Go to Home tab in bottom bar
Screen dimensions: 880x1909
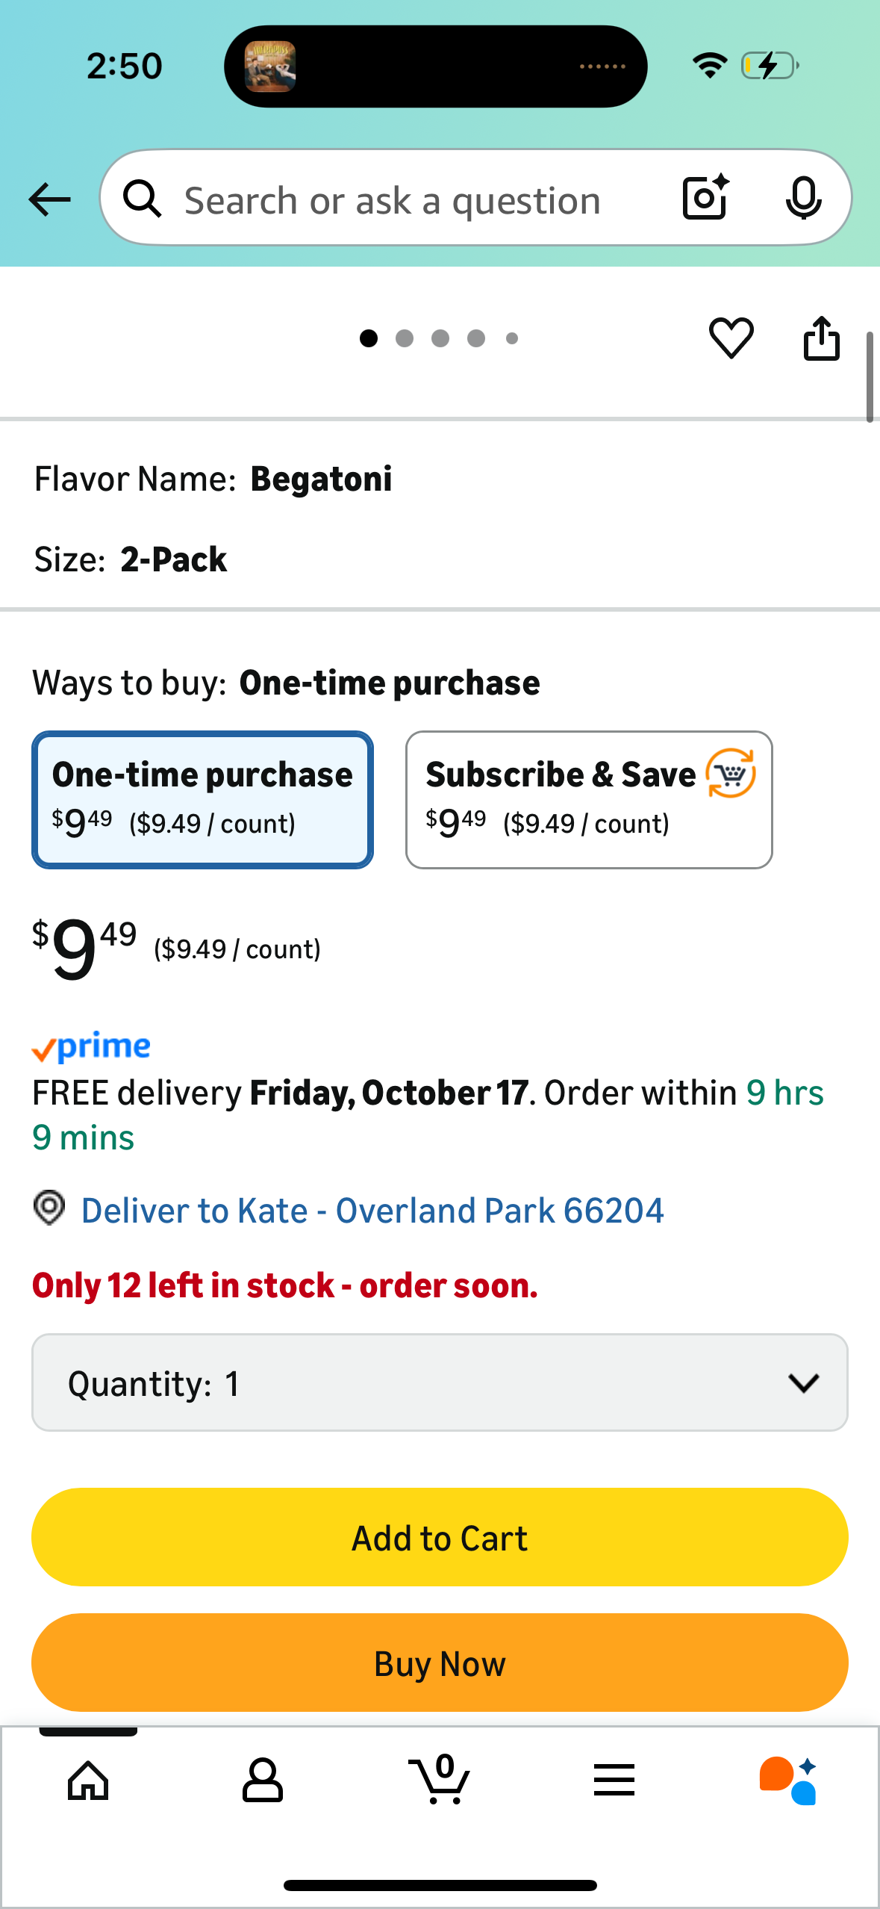click(x=88, y=1781)
